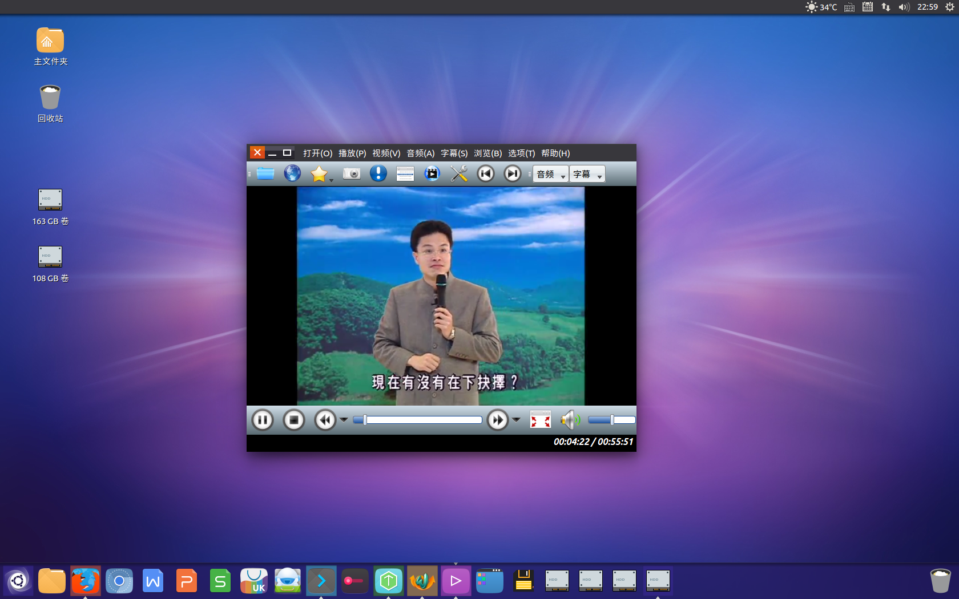Screen dimensions: 959x599
Task: Go to previous track in toolbar
Action: click(x=486, y=173)
